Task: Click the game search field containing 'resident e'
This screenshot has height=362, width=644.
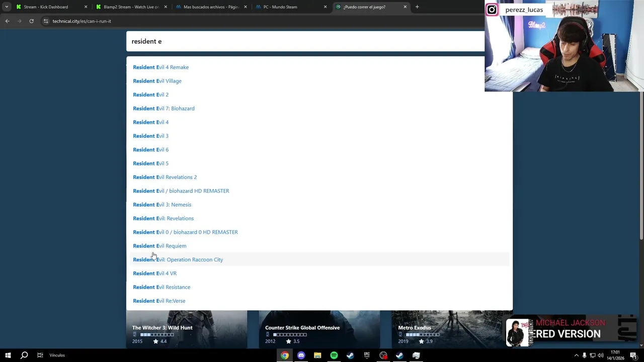Action: tap(305, 41)
